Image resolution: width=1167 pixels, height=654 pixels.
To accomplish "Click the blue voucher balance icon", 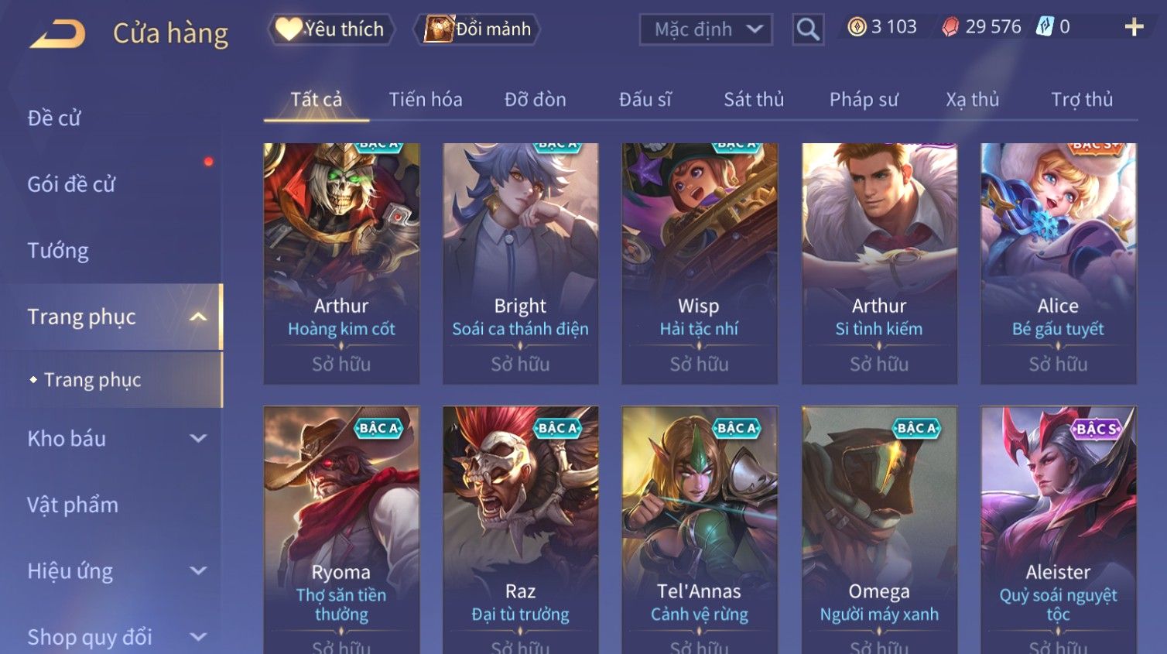I will click(1045, 27).
